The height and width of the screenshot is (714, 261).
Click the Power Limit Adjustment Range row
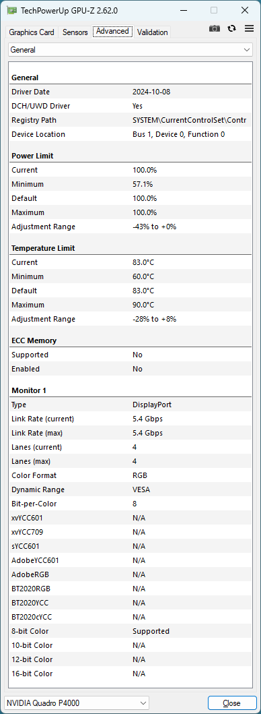[130, 227]
